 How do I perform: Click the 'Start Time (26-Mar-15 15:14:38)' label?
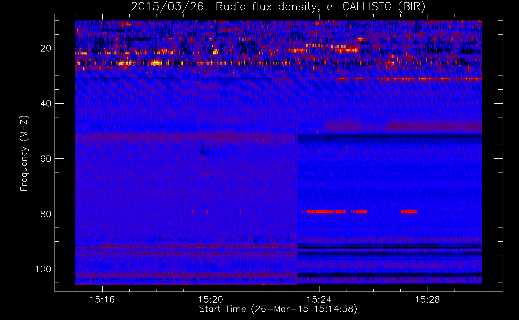(x=278, y=309)
